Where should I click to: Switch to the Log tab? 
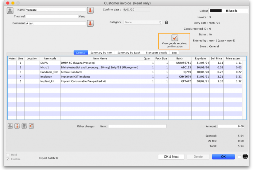(174, 53)
